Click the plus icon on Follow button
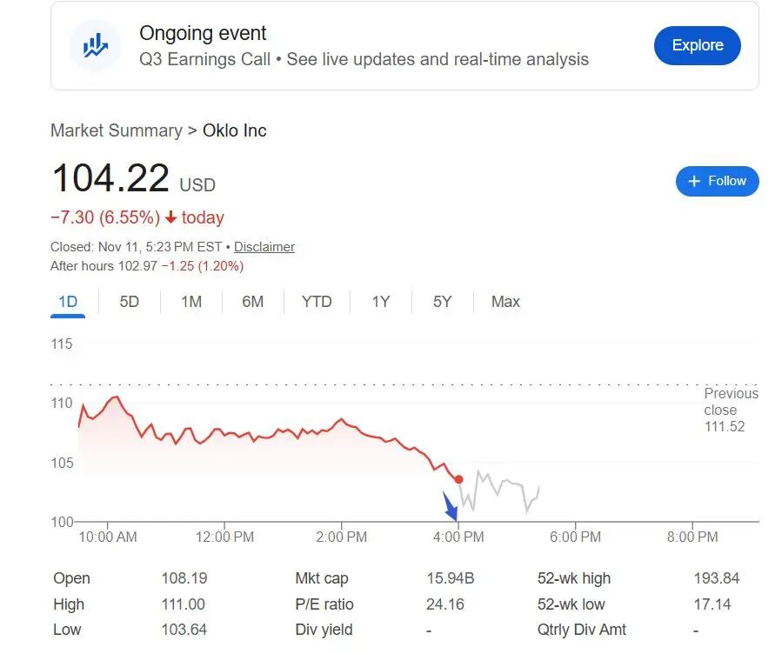Screen dimensions: 775x654 point(693,181)
